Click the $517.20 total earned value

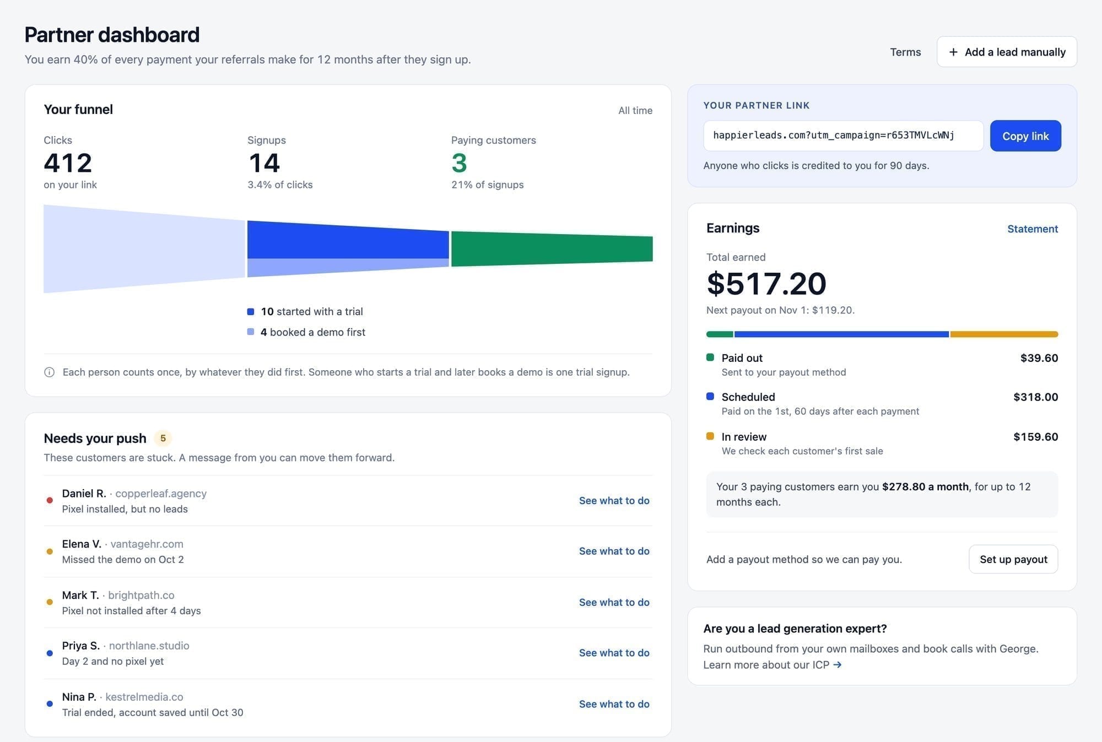766,284
